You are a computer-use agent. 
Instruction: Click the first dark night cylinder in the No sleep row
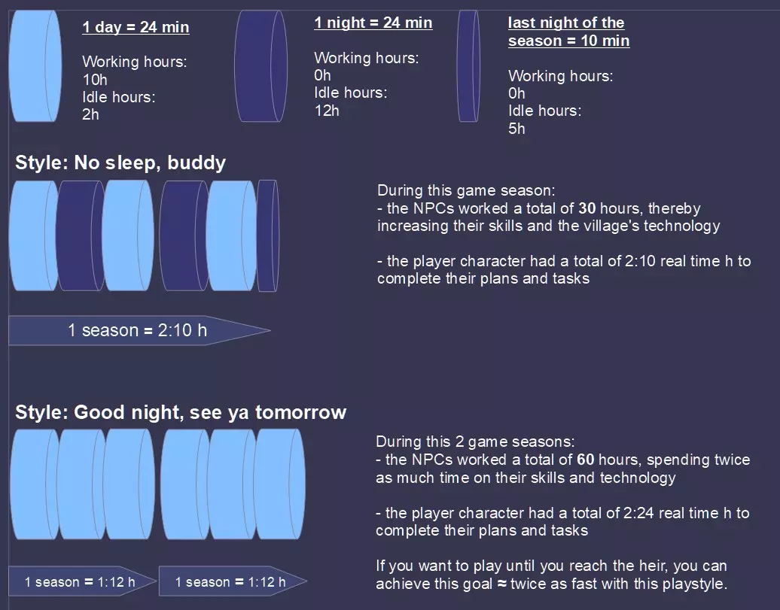(78, 235)
